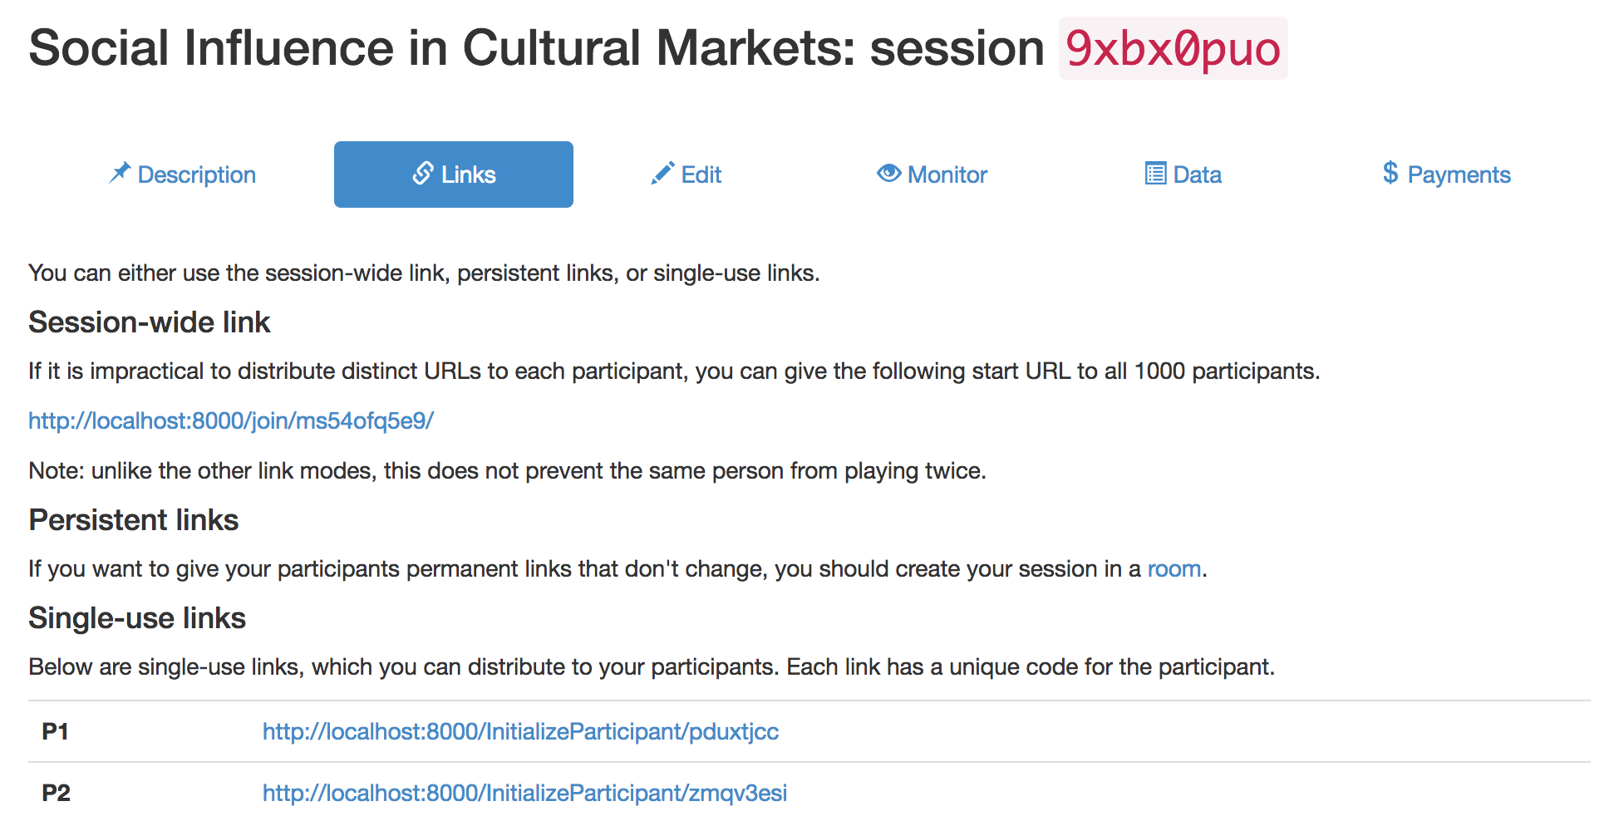Click the dollar sign icon beside Payments
Image resolution: width=1619 pixels, height=816 pixels.
[1390, 173]
